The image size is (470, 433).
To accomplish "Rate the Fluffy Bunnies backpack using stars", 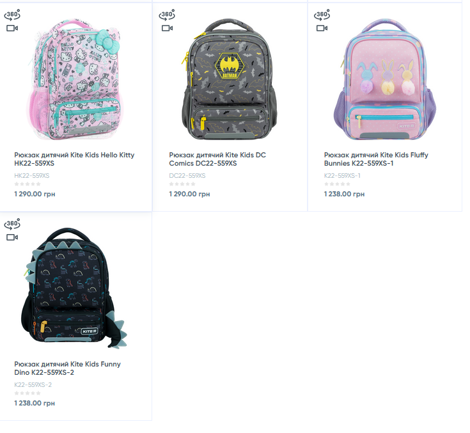I will 337,184.
